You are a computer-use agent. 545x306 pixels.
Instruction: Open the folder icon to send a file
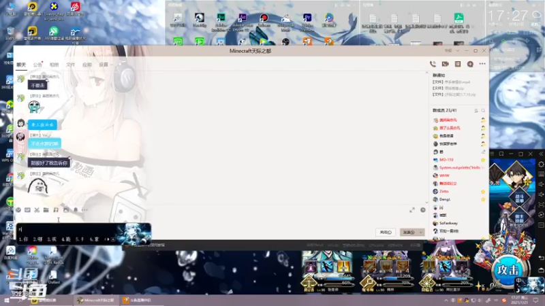(46, 210)
